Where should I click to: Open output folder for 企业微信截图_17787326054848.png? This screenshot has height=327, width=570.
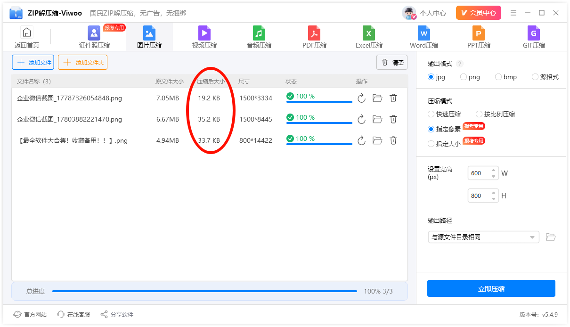(x=377, y=98)
